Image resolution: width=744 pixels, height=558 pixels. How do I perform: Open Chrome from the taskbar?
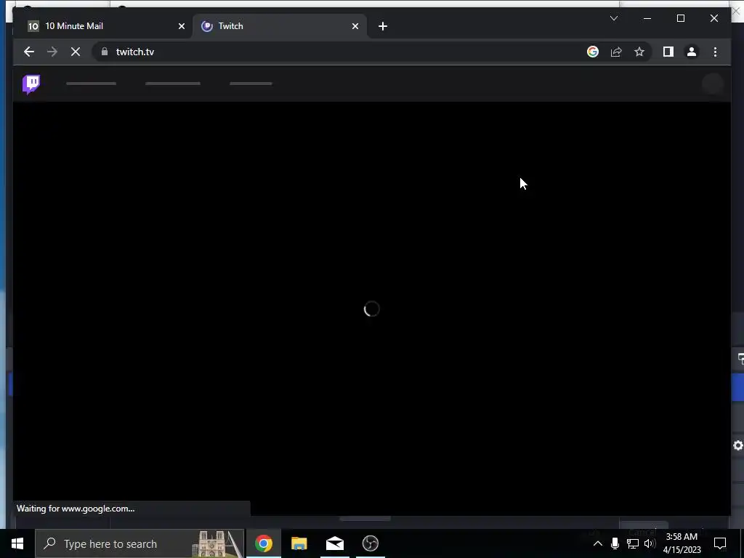[263, 543]
